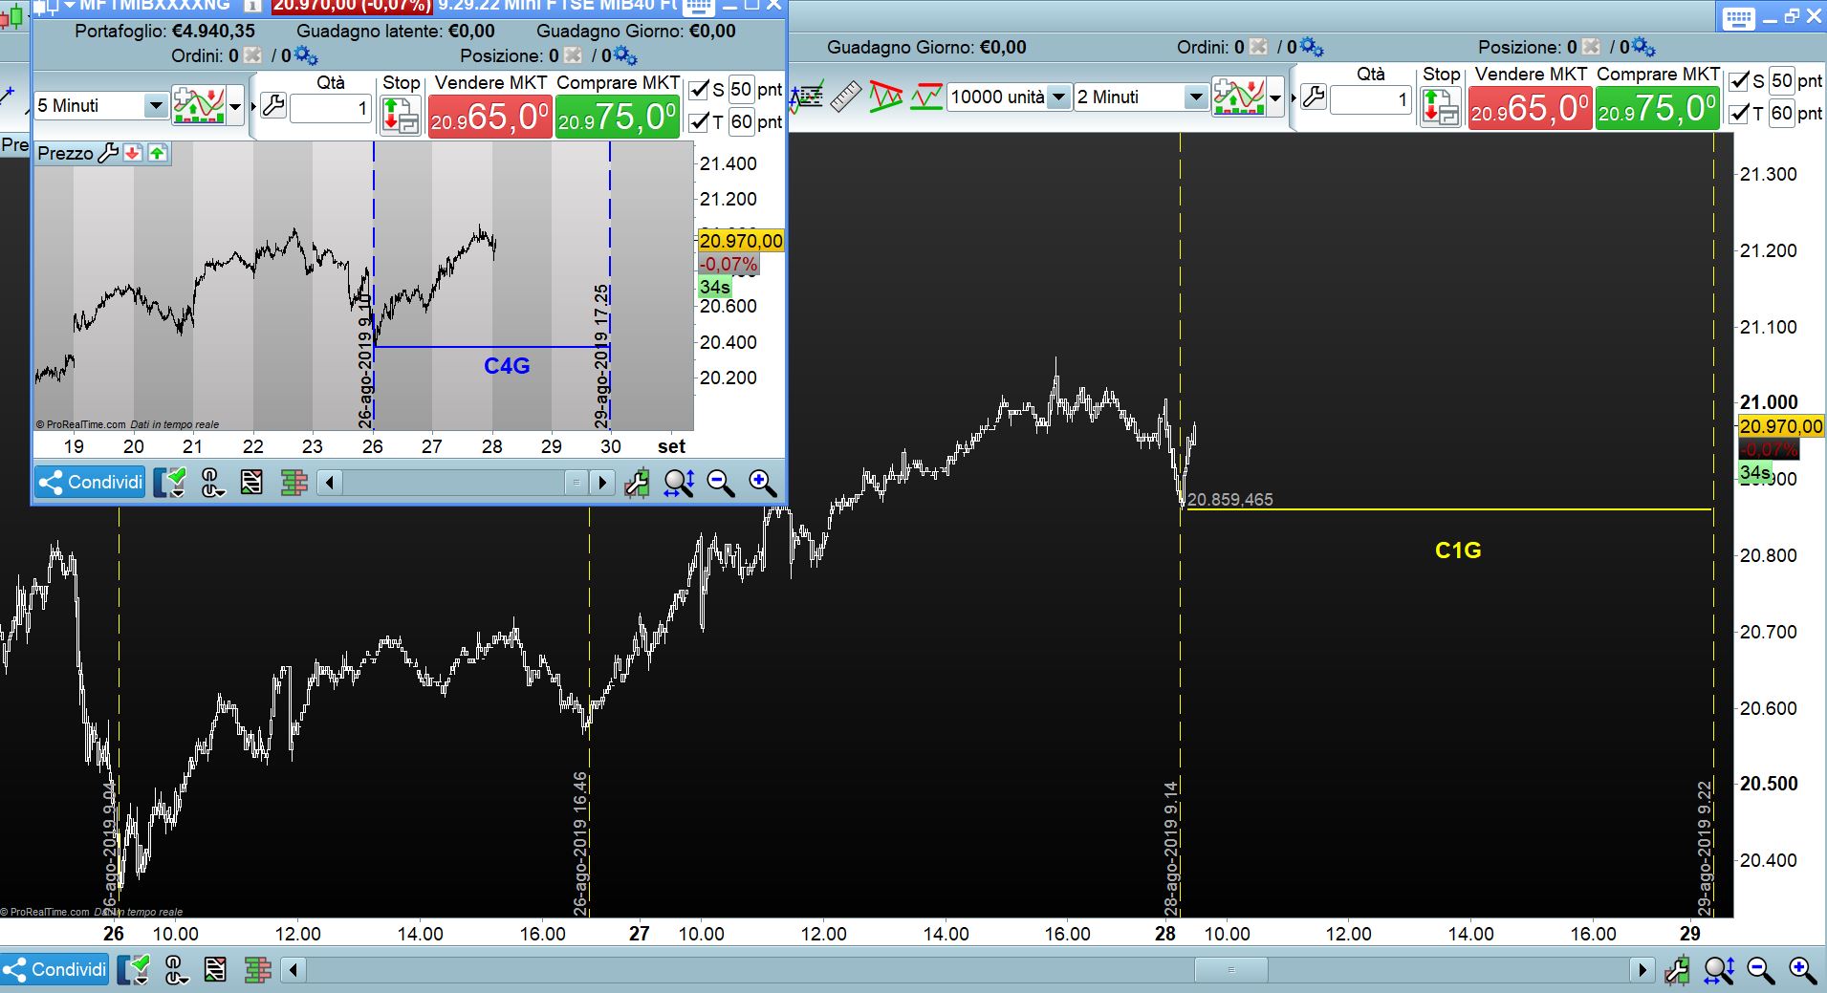Zoom out the main chart
The image size is (1827, 993).
(1761, 970)
